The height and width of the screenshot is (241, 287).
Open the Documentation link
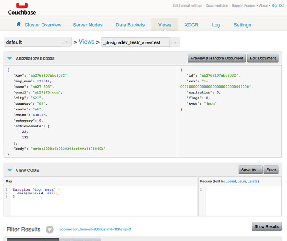(x=217, y=6)
